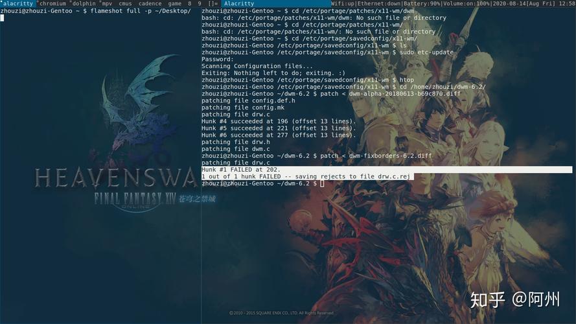Click the 'Hunk #1 FAILED at 202.' line
Screen dimensions: 576x324
point(240,170)
